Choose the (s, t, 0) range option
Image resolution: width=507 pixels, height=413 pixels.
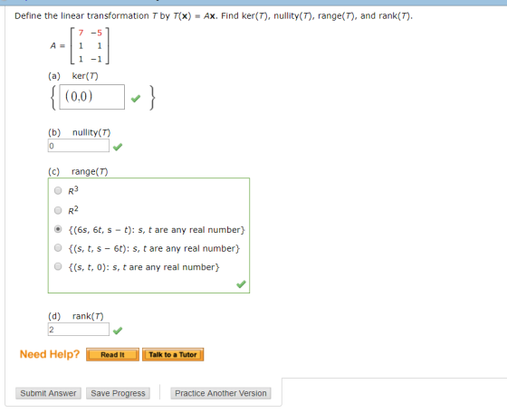click(x=58, y=266)
